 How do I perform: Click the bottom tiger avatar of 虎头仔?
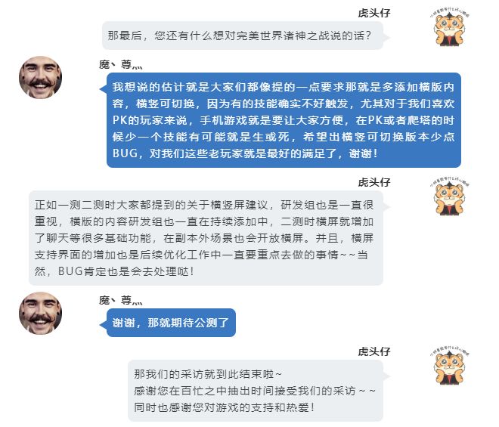pyautogui.click(x=449, y=367)
